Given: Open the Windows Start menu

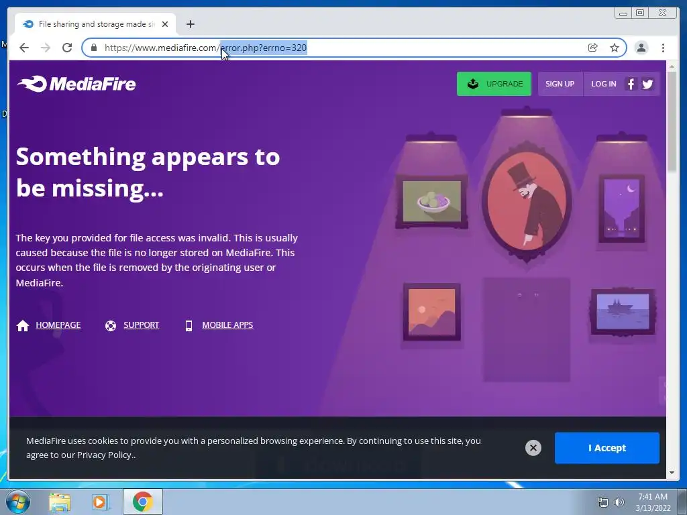Looking at the screenshot, I should point(18,502).
